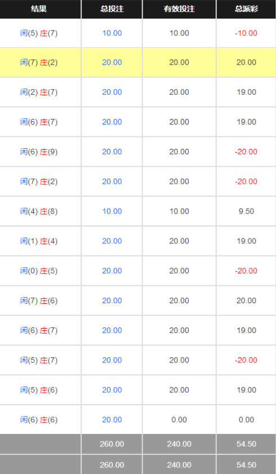Open the blue 10.00 link for 闲(4) 庄(8)
The width and height of the screenshot is (276, 474).
112,211
